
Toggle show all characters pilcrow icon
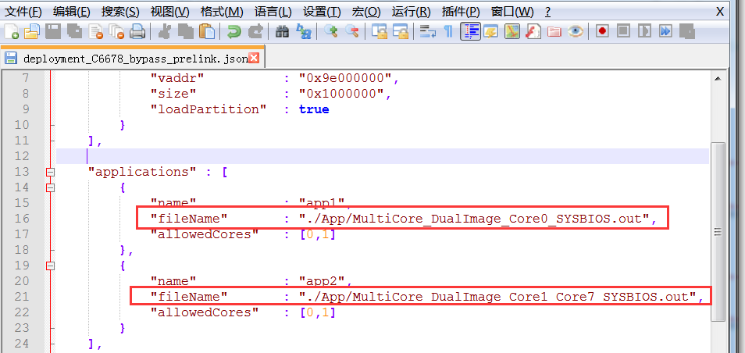[x=448, y=32]
